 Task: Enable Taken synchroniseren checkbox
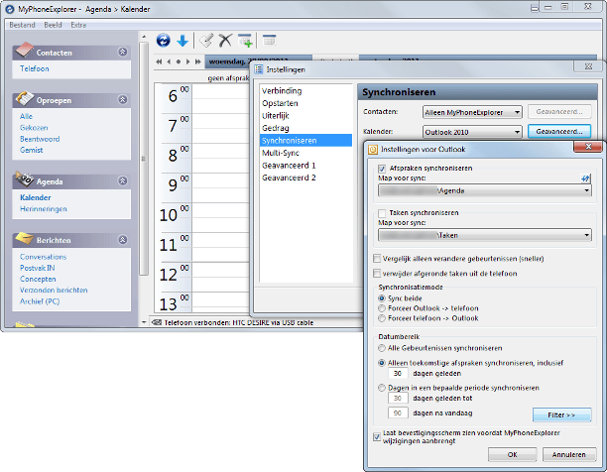[382, 213]
